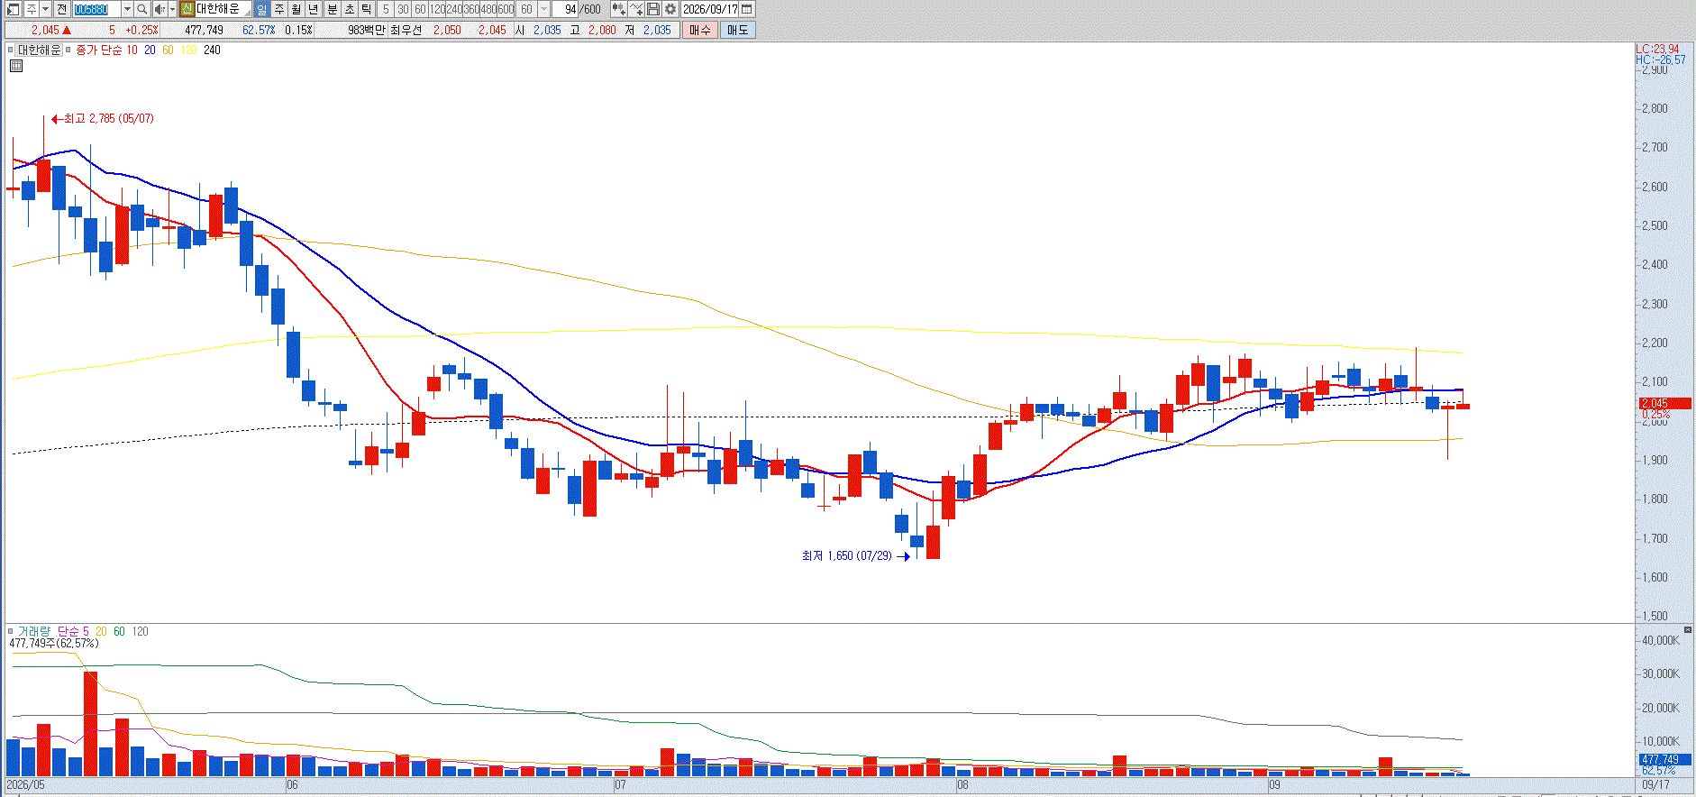Click the stock code input field 005880
Screen dimensions: 1696x797
pyautogui.click(x=96, y=9)
